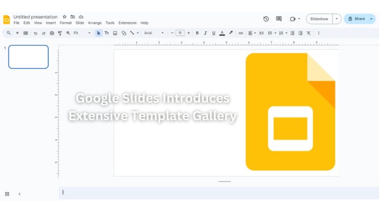Expand the numbered list dropdown
The image size is (379, 213).
[286, 33]
